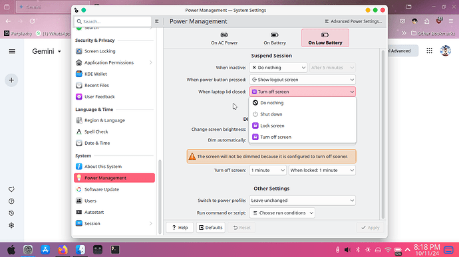Click Konsole terminal icon in taskbar

pyautogui.click(x=115, y=250)
